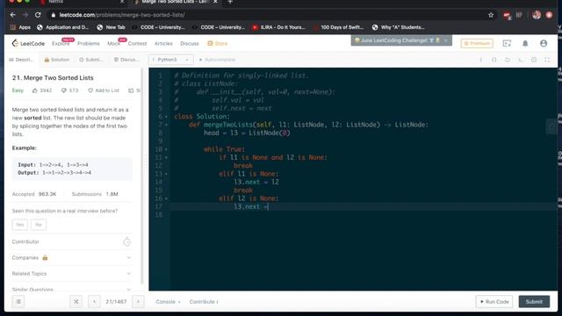Go to next problem arrow
Screen dimensions: 562x316
point(138,302)
